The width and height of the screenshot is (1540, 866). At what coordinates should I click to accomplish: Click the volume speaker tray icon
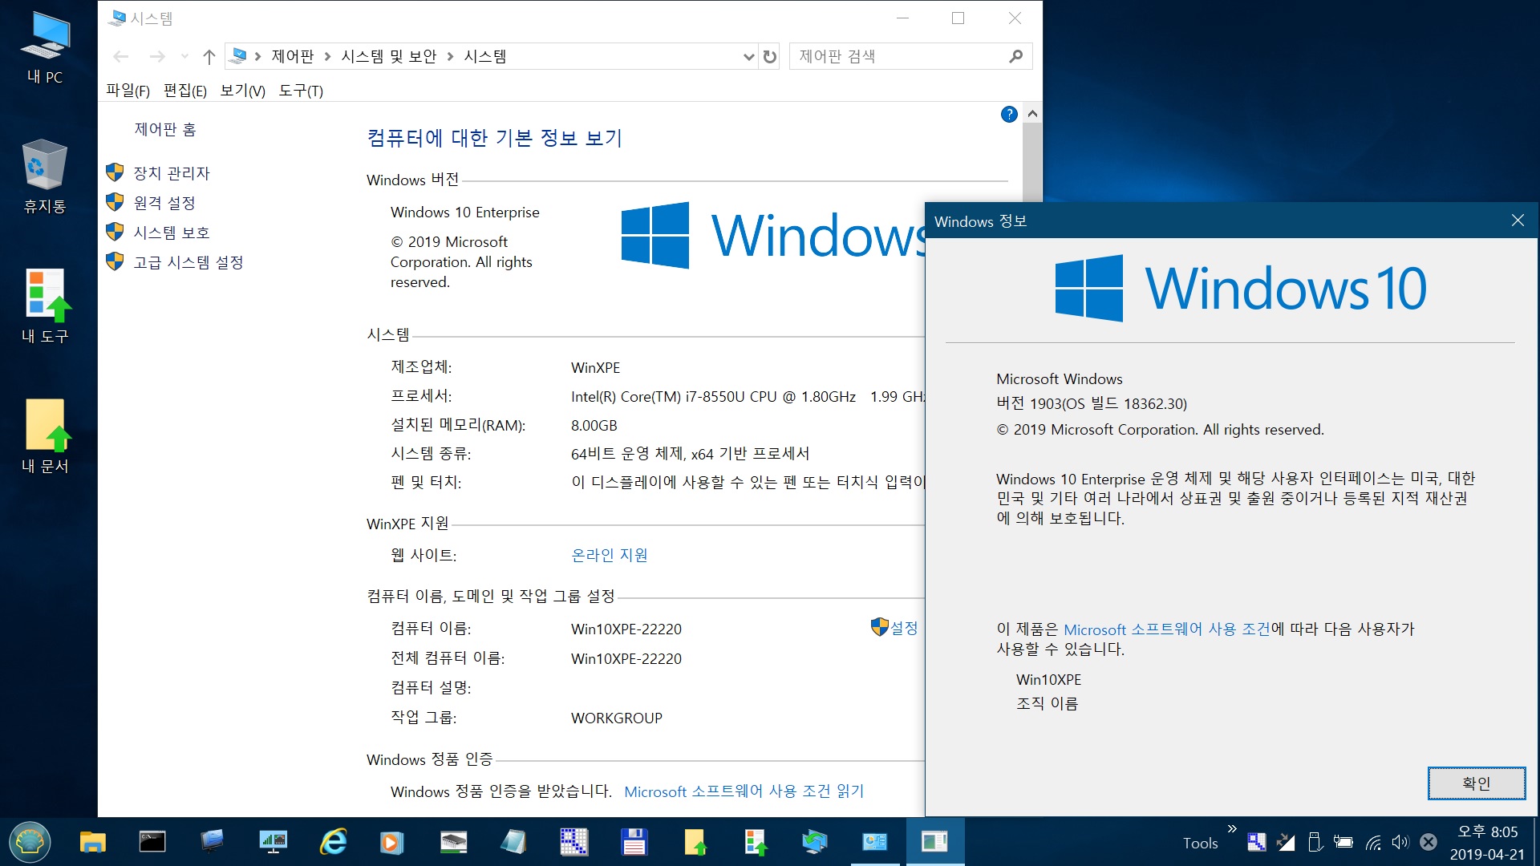tap(1400, 842)
